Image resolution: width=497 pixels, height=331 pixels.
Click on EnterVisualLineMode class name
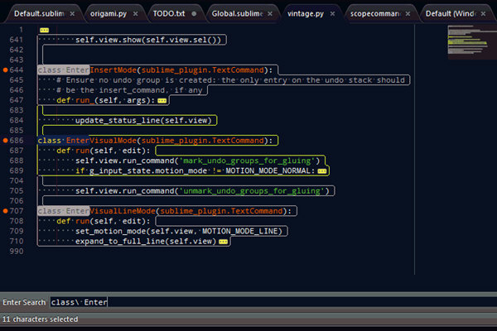(x=111, y=211)
